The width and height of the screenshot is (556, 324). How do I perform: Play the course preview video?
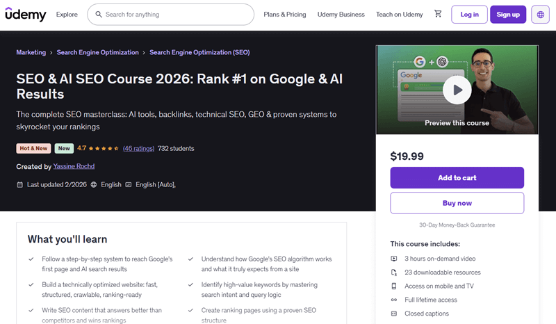457,90
